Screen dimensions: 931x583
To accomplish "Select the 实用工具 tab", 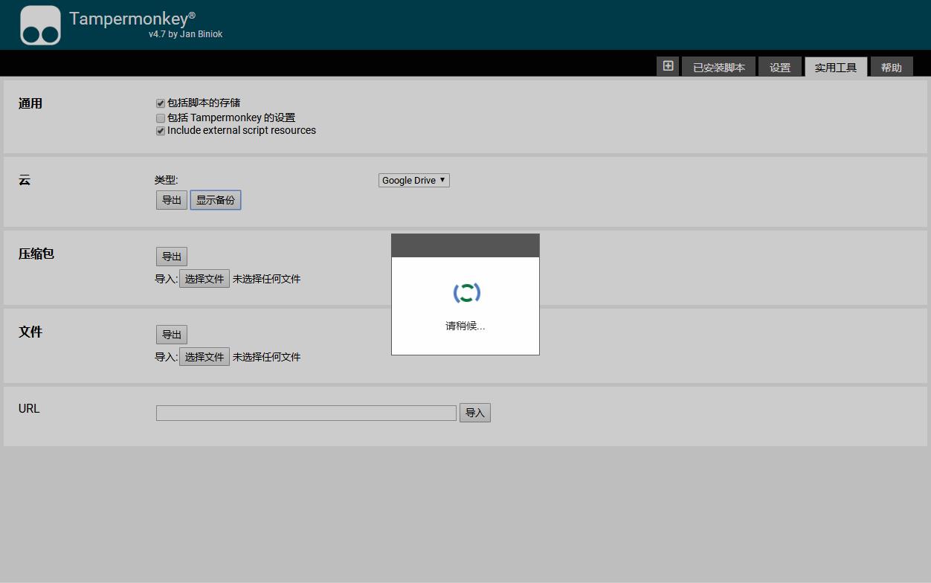I will (x=835, y=68).
